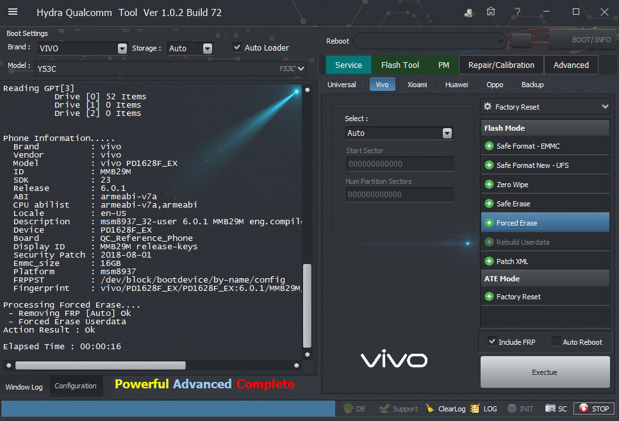Click the gear icon beside Factory Reset
This screenshot has height=421, width=619.
tap(488, 106)
